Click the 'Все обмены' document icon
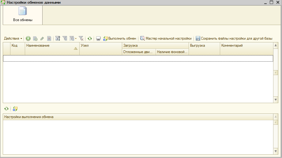Viewport: 282px width, 158px height. click(23, 11)
